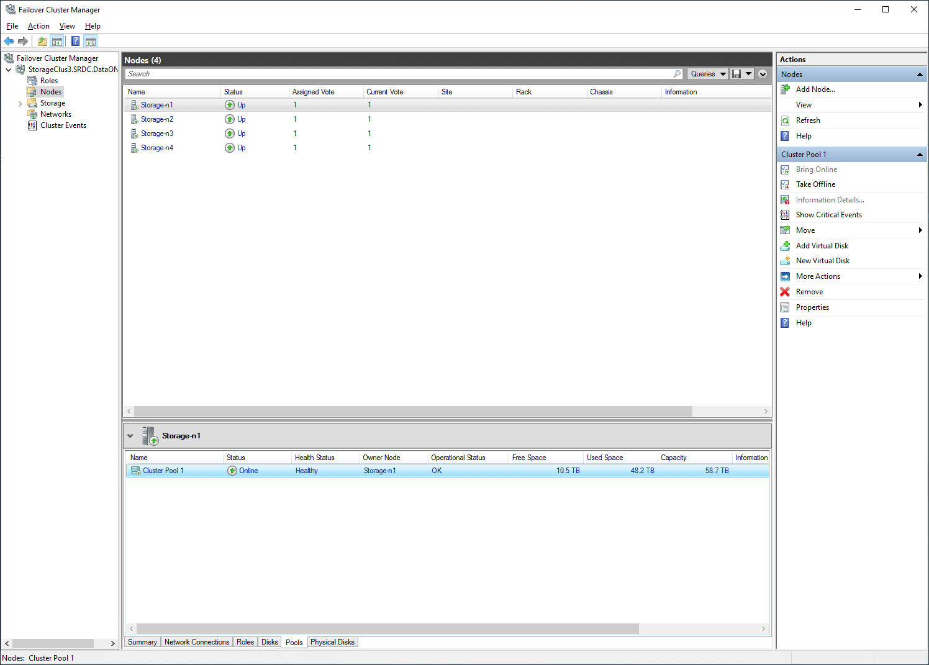Click the Storage-n1 server icon in node list
Image resolution: width=929 pixels, height=665 pixels.
(134, 105)
